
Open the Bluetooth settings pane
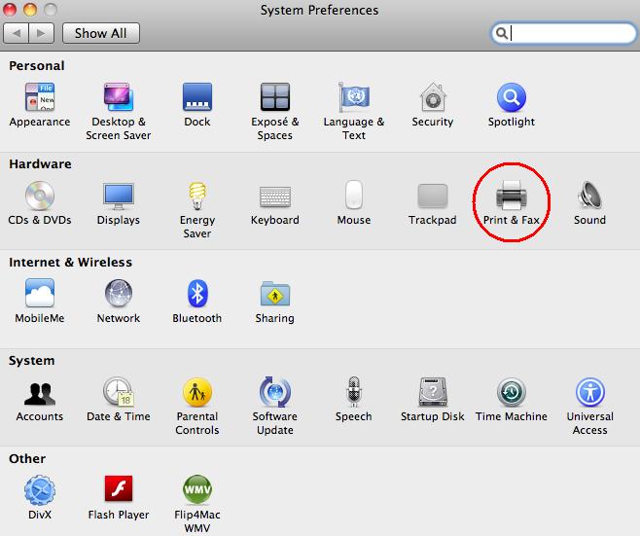(x=197, y=295)
